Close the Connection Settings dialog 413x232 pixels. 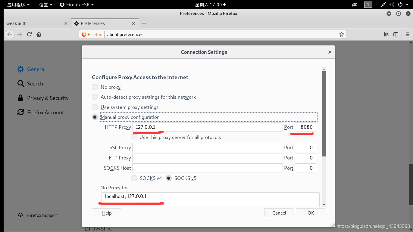[330, 52]
